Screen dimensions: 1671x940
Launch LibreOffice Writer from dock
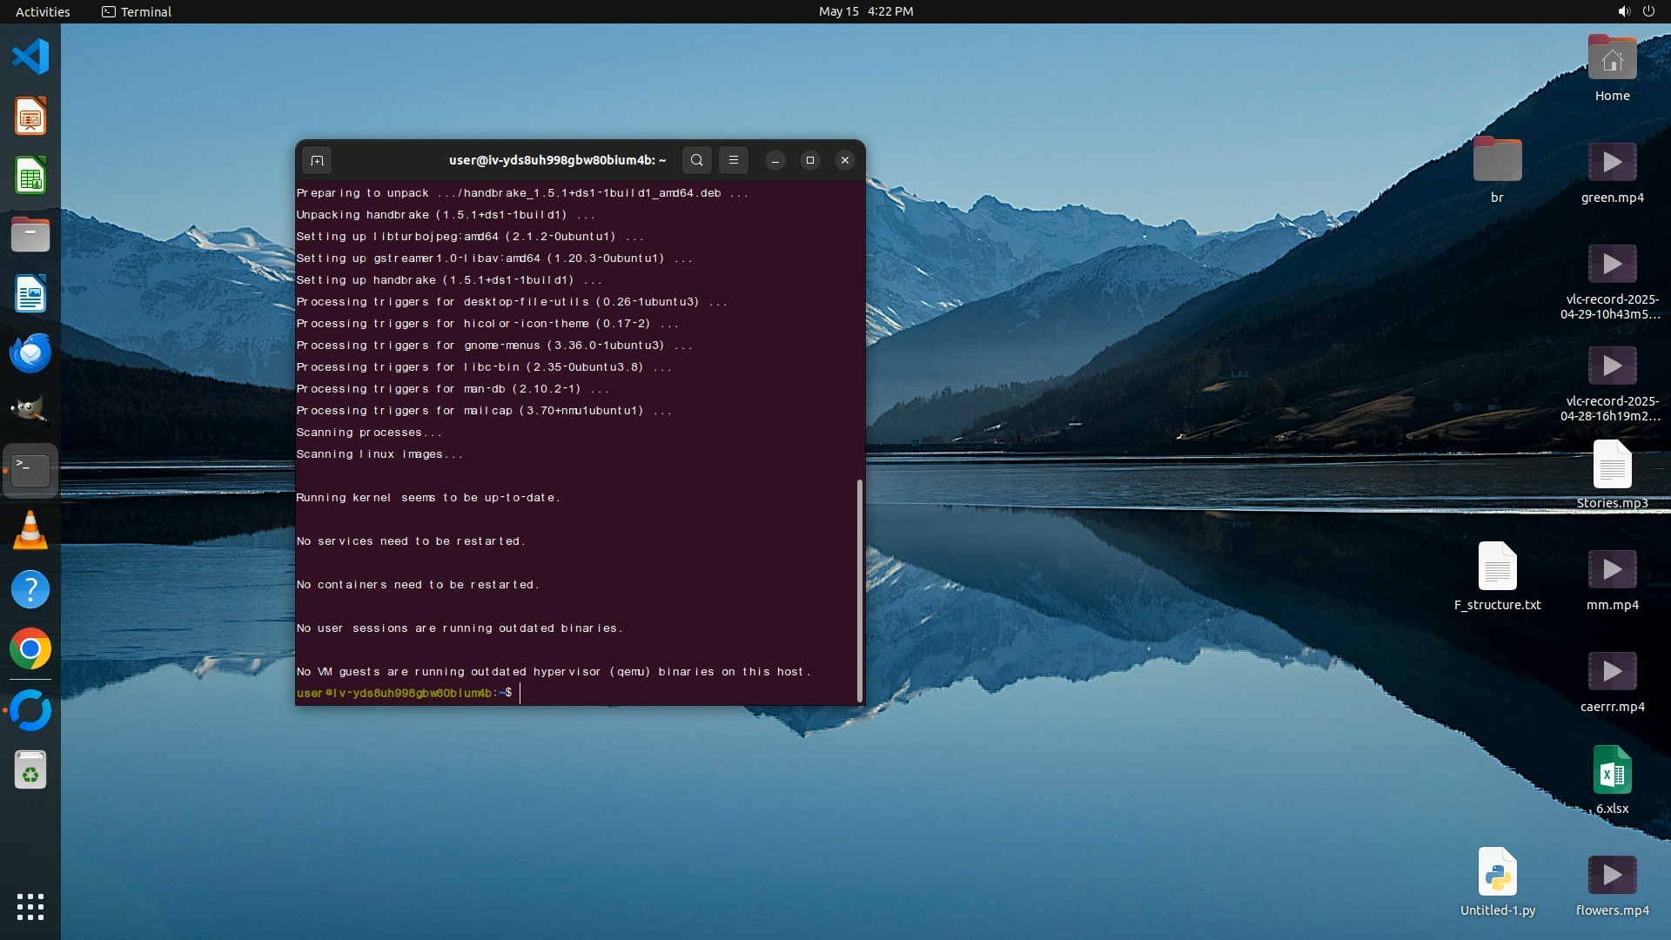click(30, 294)
